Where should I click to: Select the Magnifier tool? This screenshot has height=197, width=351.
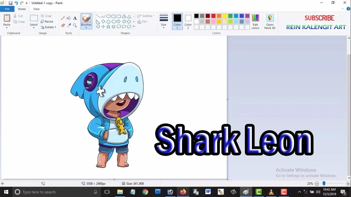75,25
